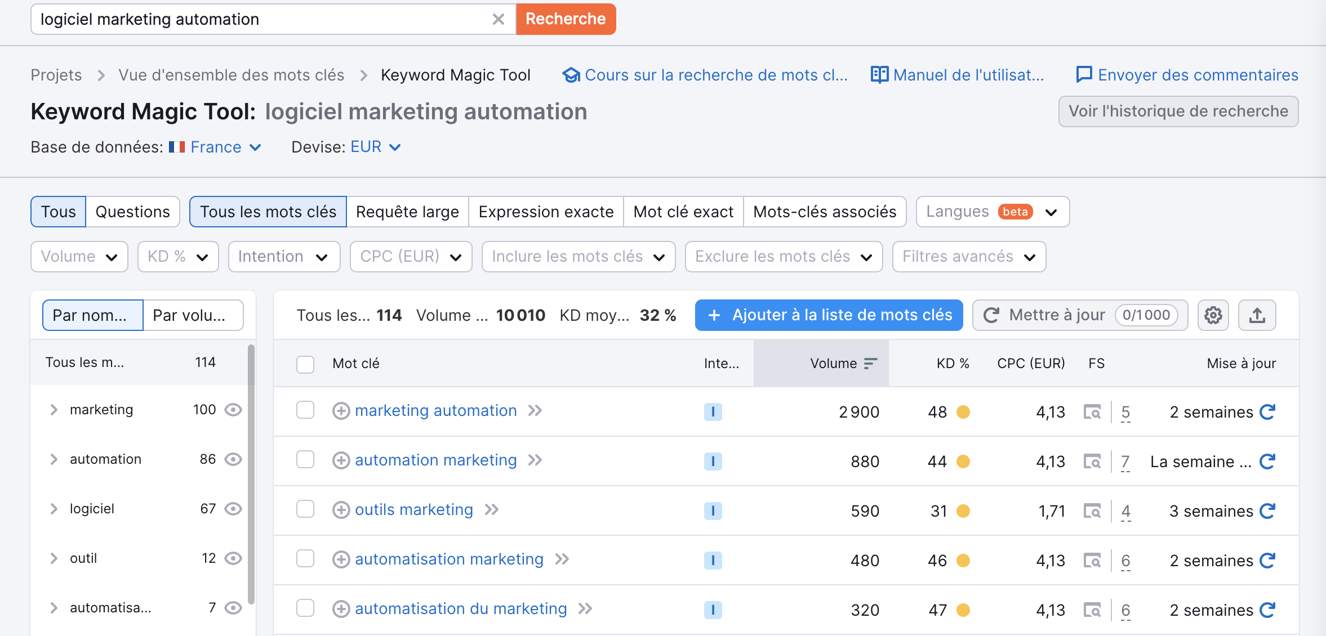Refresh metrics for 'automation marketing' row

click(x=1267, y=462)
